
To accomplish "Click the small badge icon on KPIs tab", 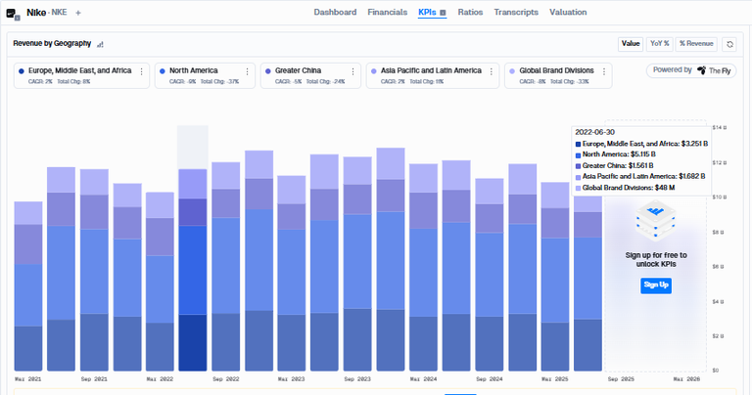I will [x=443, y=13].
